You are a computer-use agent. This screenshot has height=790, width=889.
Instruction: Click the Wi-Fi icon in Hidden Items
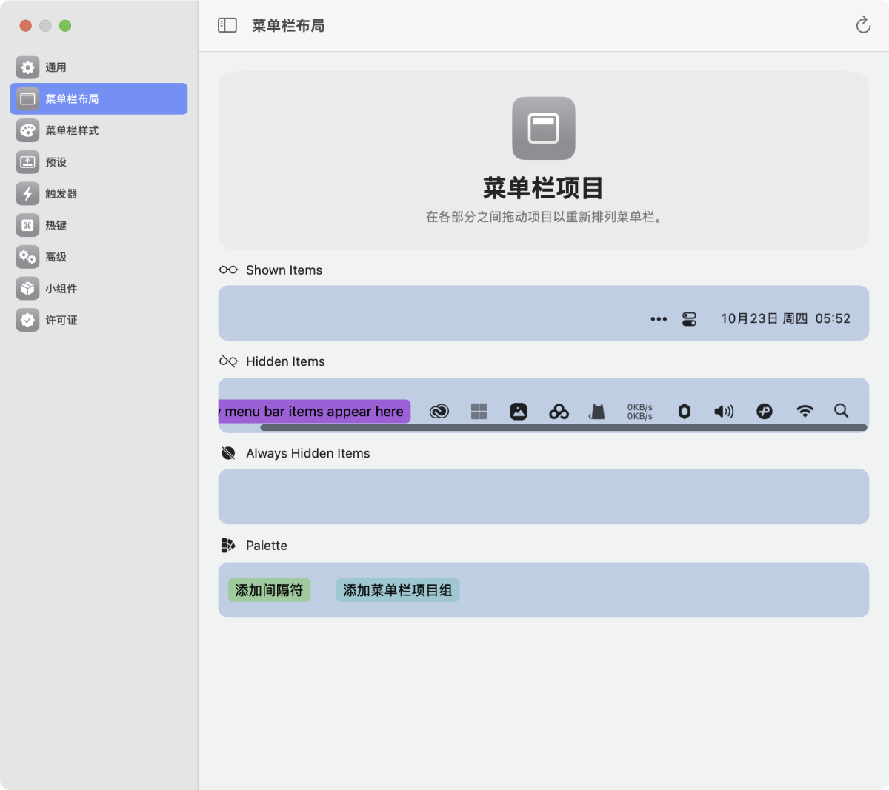(x=805, y=411)
